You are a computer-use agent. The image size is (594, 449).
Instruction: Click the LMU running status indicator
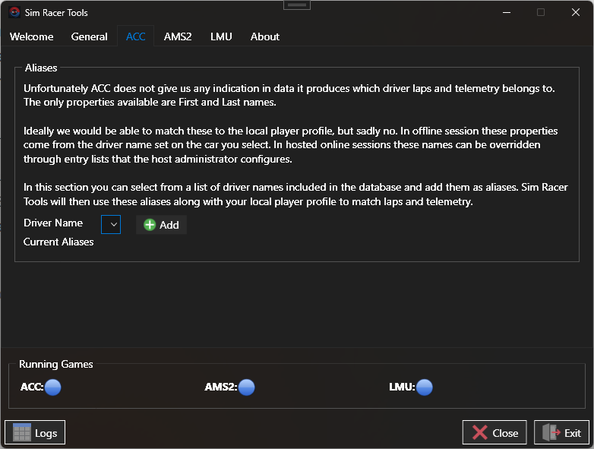[x=424, y=387]
